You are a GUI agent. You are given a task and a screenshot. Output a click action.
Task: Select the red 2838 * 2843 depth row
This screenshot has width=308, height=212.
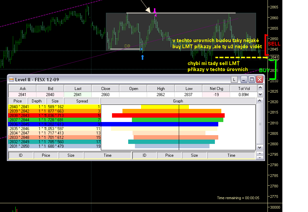pos(54,115)
